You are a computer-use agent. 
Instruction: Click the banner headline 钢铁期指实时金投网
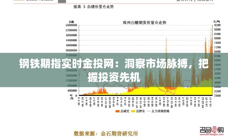(66, 63)
